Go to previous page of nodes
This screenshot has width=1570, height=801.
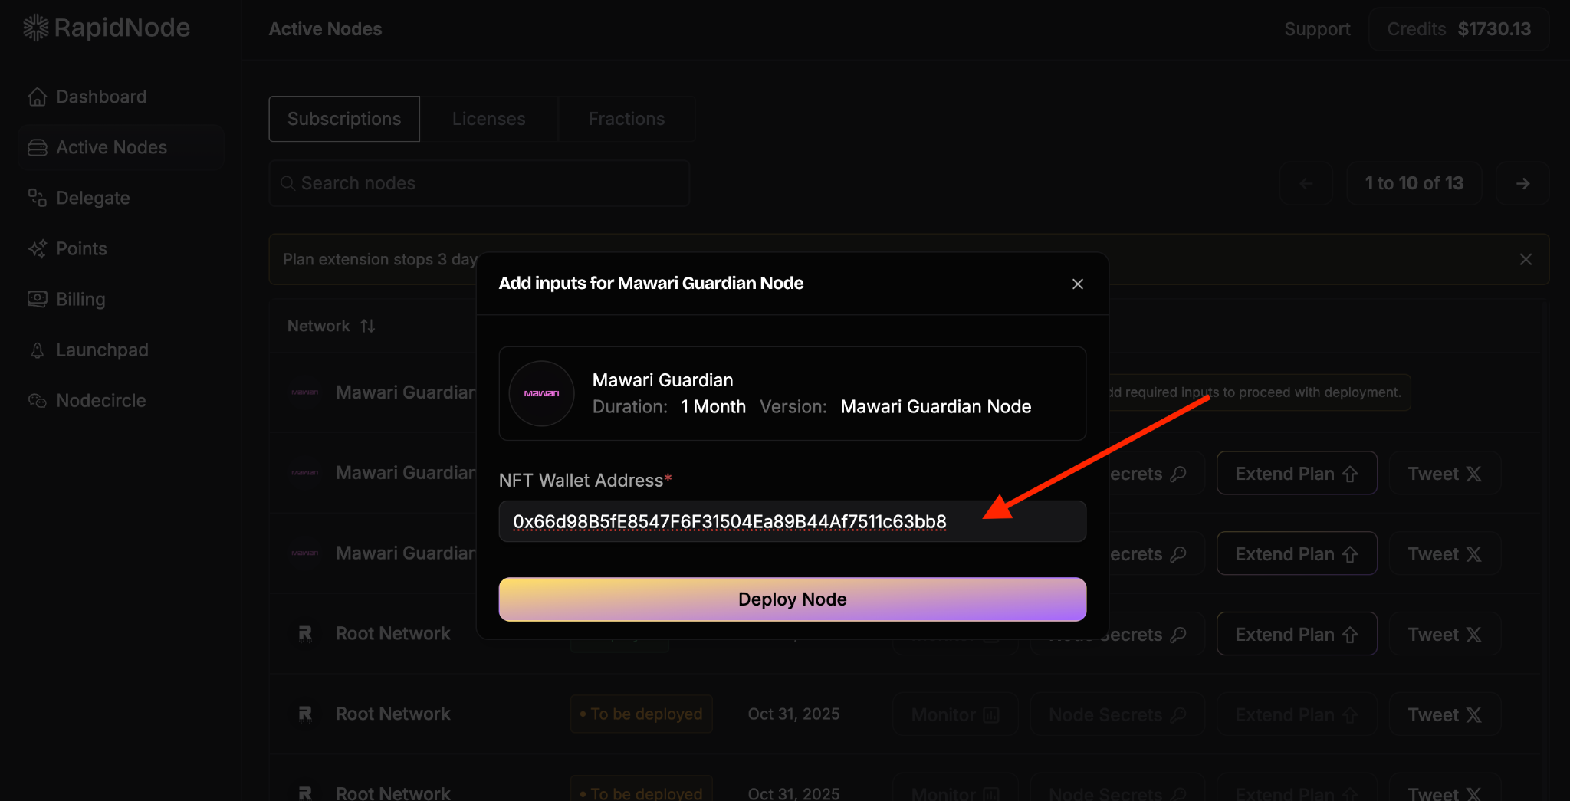point(1306,183)
